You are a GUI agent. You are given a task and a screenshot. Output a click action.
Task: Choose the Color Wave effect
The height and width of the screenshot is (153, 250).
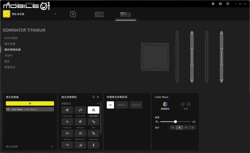[x=93, y=110]
